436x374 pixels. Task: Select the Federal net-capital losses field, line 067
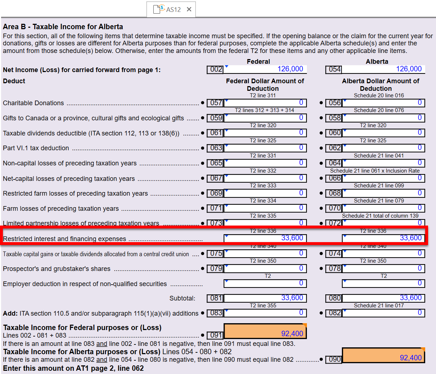coord(265,178)
